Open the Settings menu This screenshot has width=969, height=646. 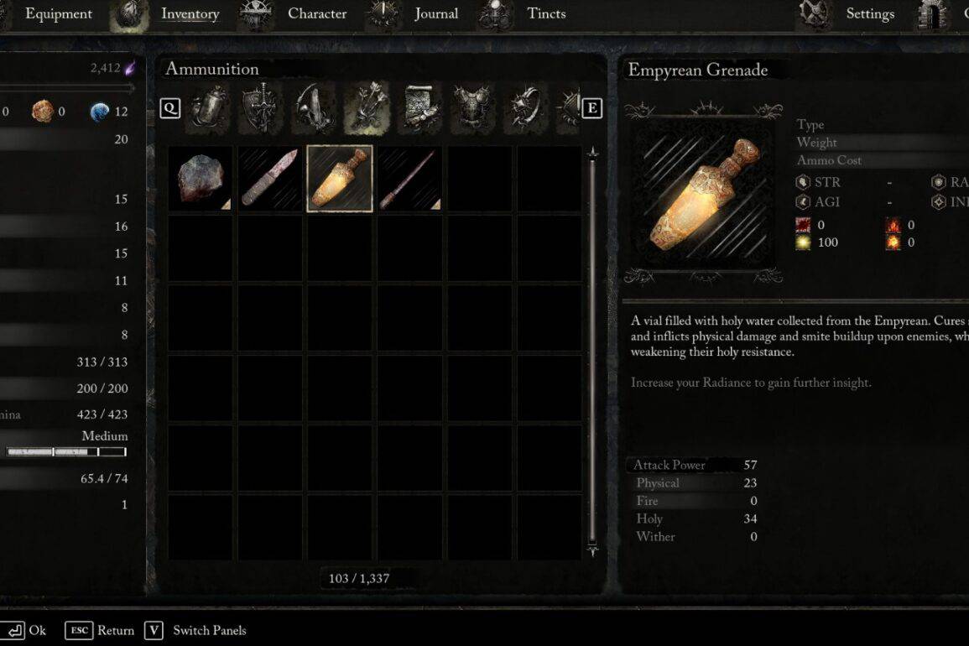[x=870, y=13]
